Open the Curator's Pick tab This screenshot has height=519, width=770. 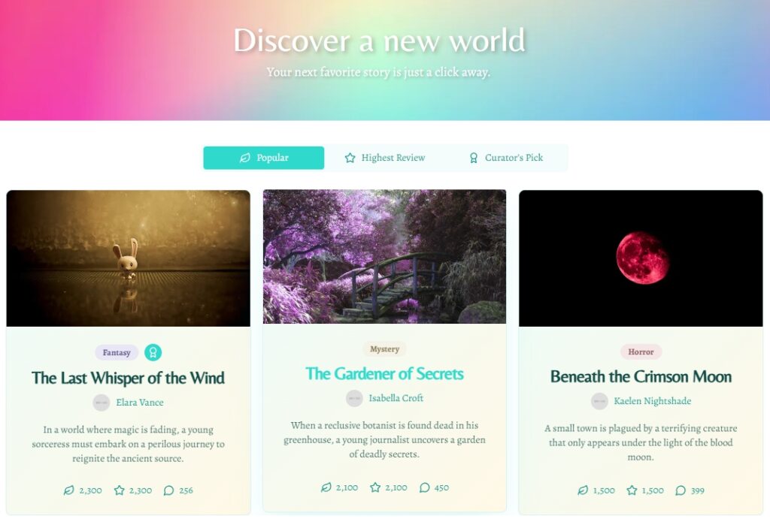pos(506,158)
